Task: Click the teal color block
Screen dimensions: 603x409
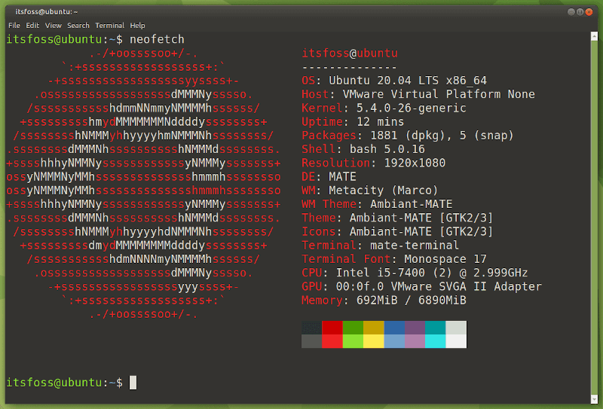Action: point(436,328)
